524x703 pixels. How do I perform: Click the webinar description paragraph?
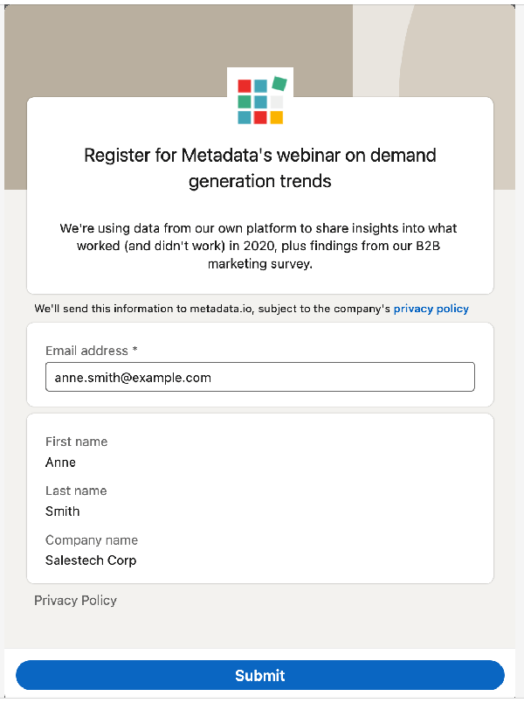(x=260, y=245)
